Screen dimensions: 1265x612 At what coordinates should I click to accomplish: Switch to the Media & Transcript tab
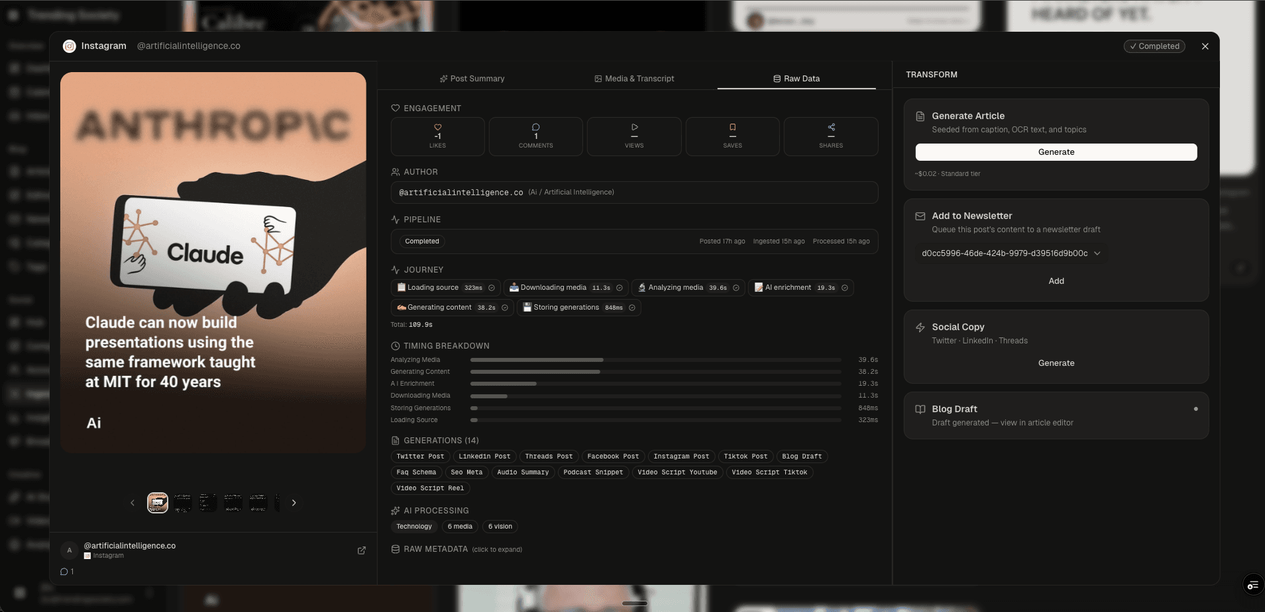(634, 79)
